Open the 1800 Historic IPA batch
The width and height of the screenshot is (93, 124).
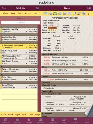19,30
